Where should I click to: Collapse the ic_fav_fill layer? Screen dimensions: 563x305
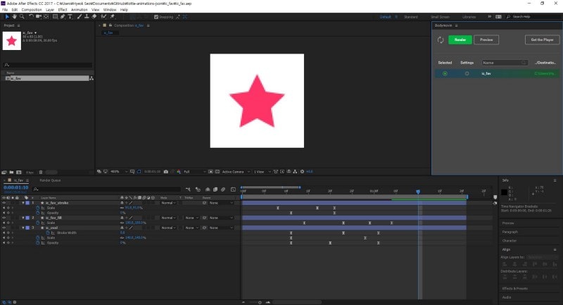(23, 218)
